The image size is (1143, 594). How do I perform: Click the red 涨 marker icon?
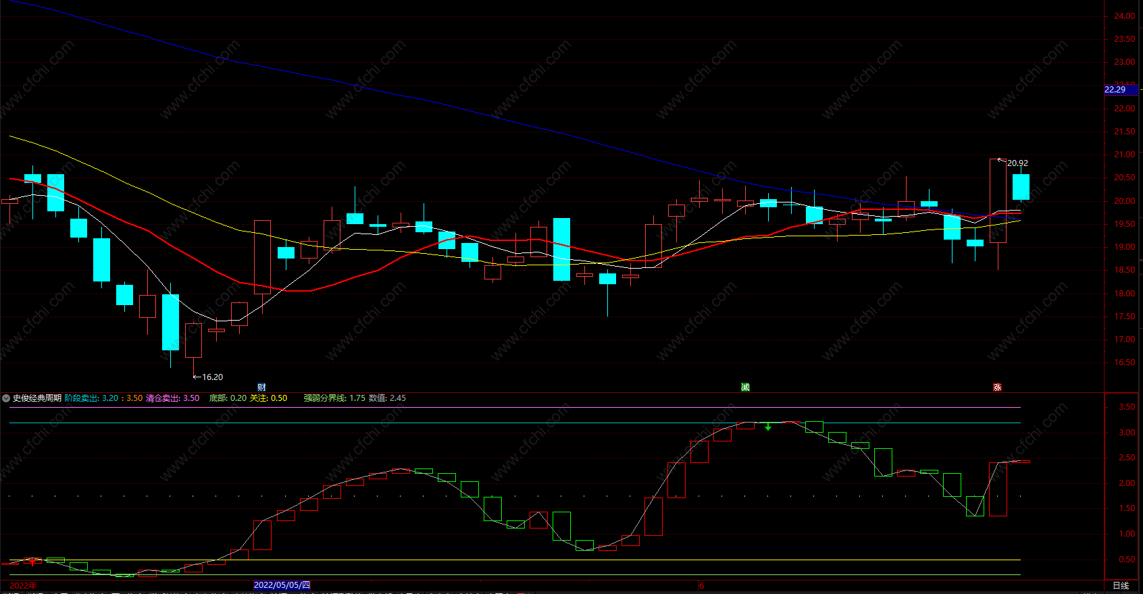(x=997, y=387)
